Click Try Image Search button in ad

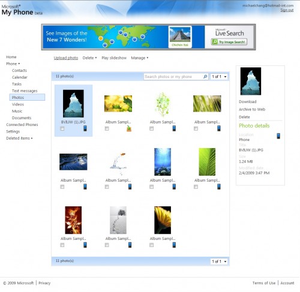229,42
